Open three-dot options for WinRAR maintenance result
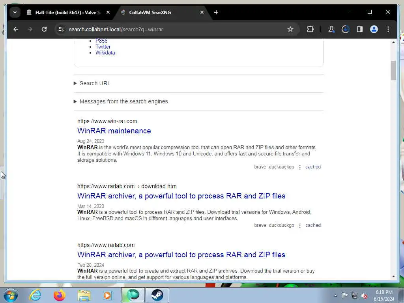Image resolution: width=404 pixels, height=303 pixels. click(x=300, y=167)
